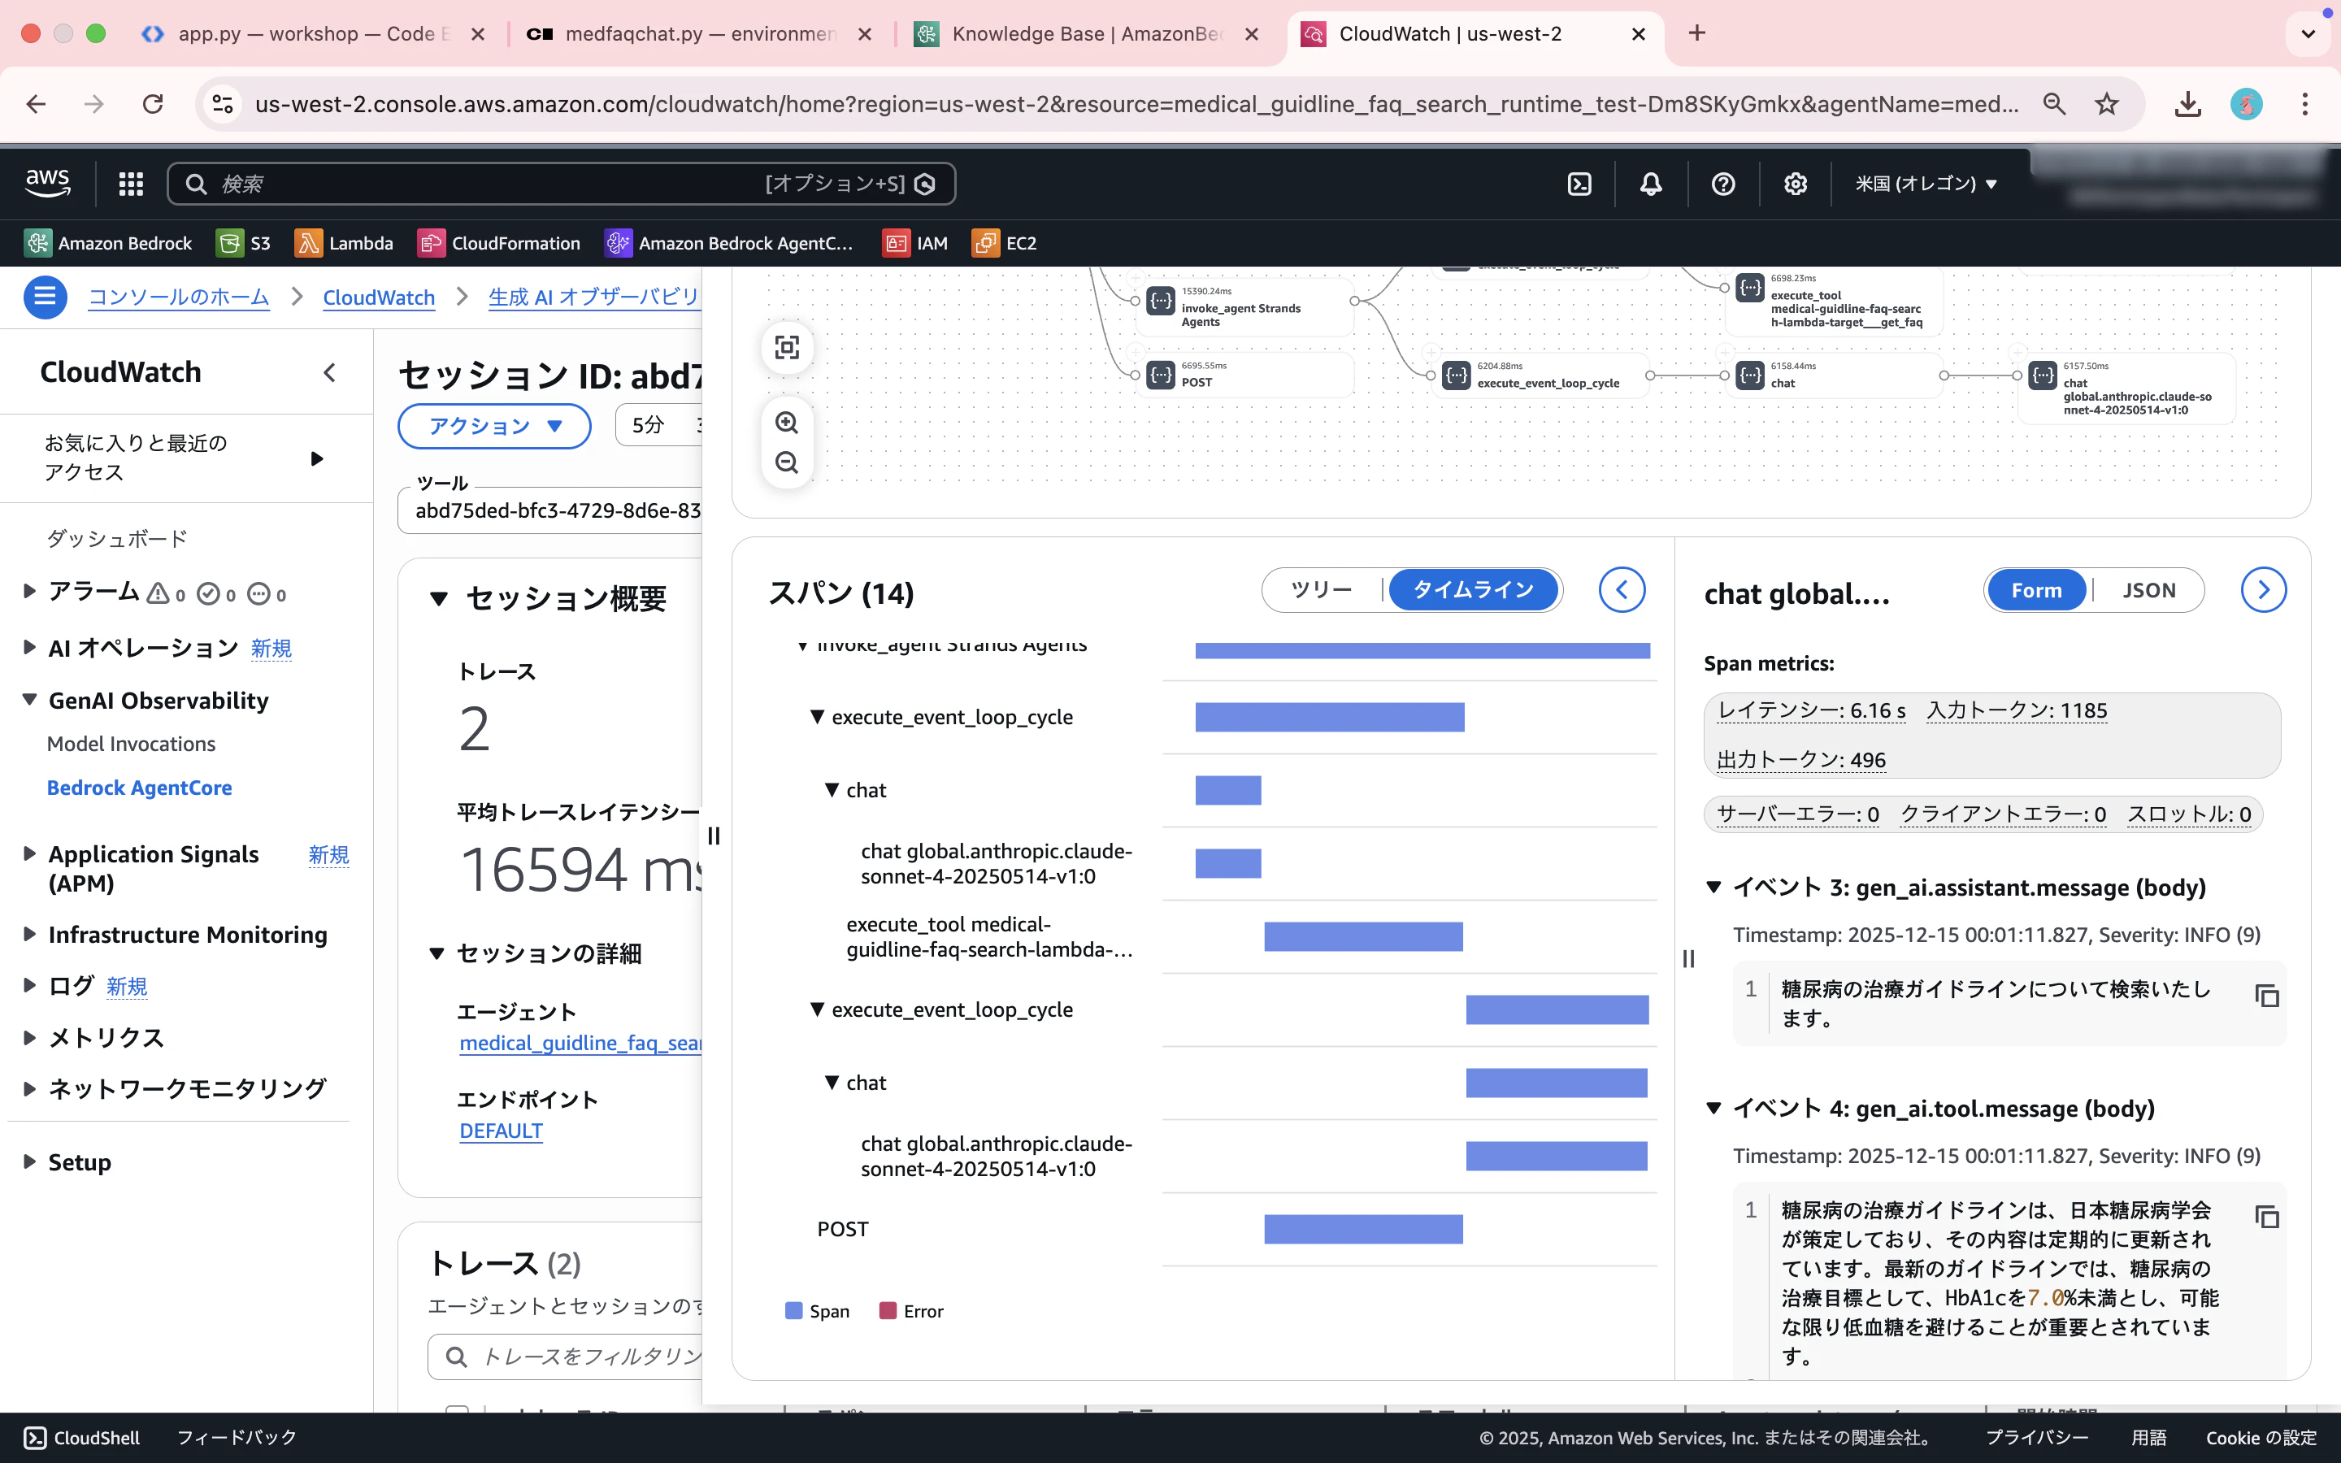This screenshot has width=2341, height=1463.
Task: Open the IAM service shortcut
Action: (915, 243)
